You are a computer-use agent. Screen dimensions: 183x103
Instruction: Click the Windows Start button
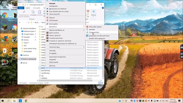(x=3, y=101)
